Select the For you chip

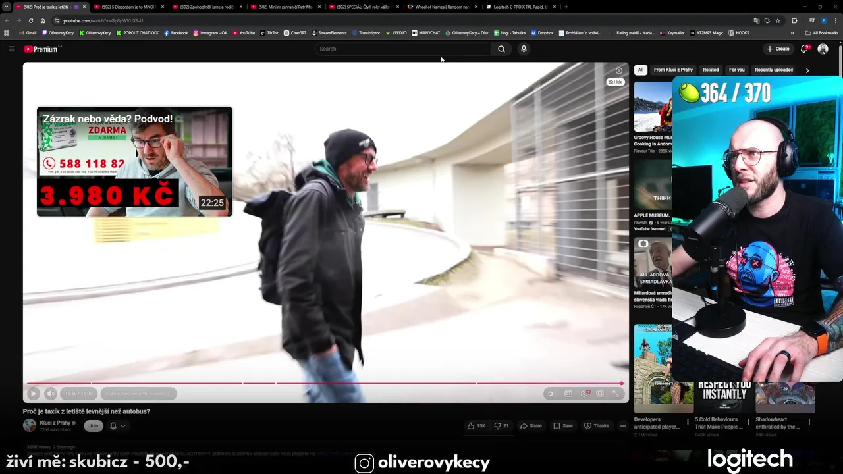pyautogui.click(x=737, y=70)
